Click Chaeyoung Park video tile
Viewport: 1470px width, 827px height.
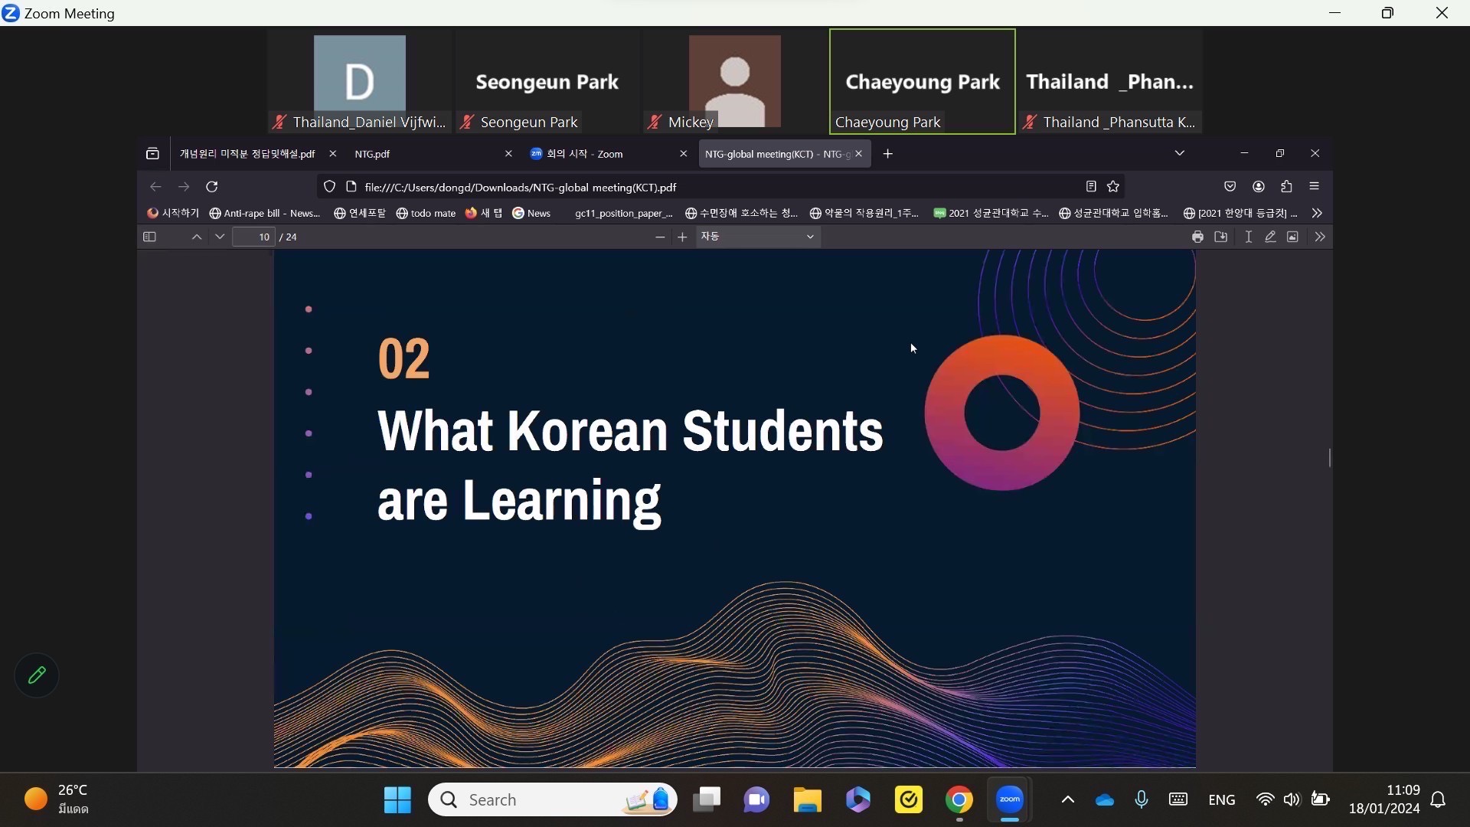click(922, 81)
